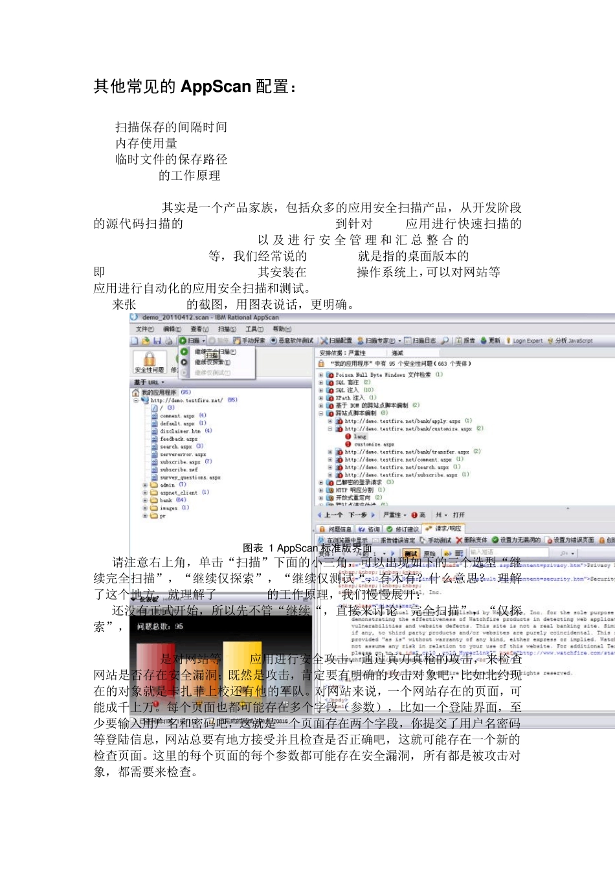615x870 pixels.
Task: Select subscribe.swf in the URL tree
Action: [x=174, y=470]
